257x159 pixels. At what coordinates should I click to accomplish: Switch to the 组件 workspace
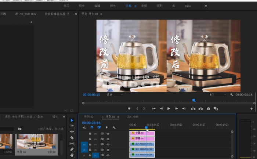point(82,6)
